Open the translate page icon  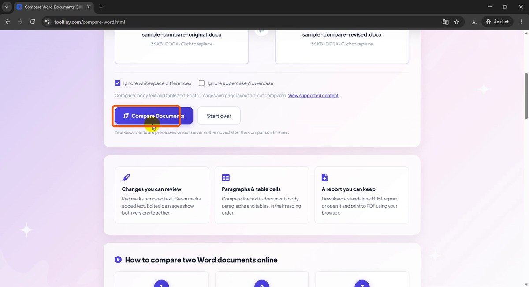tap(446, 22)
